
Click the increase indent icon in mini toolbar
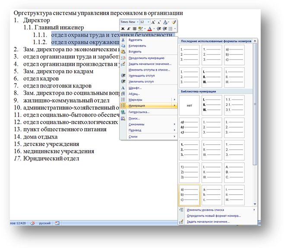point(164,29)
